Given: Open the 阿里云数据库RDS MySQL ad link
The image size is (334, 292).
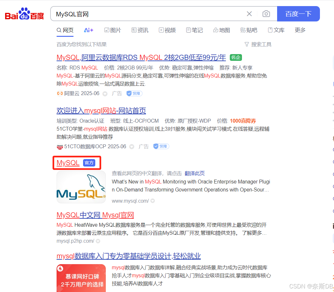Looking at the screenshot, I should pos(141,57).
